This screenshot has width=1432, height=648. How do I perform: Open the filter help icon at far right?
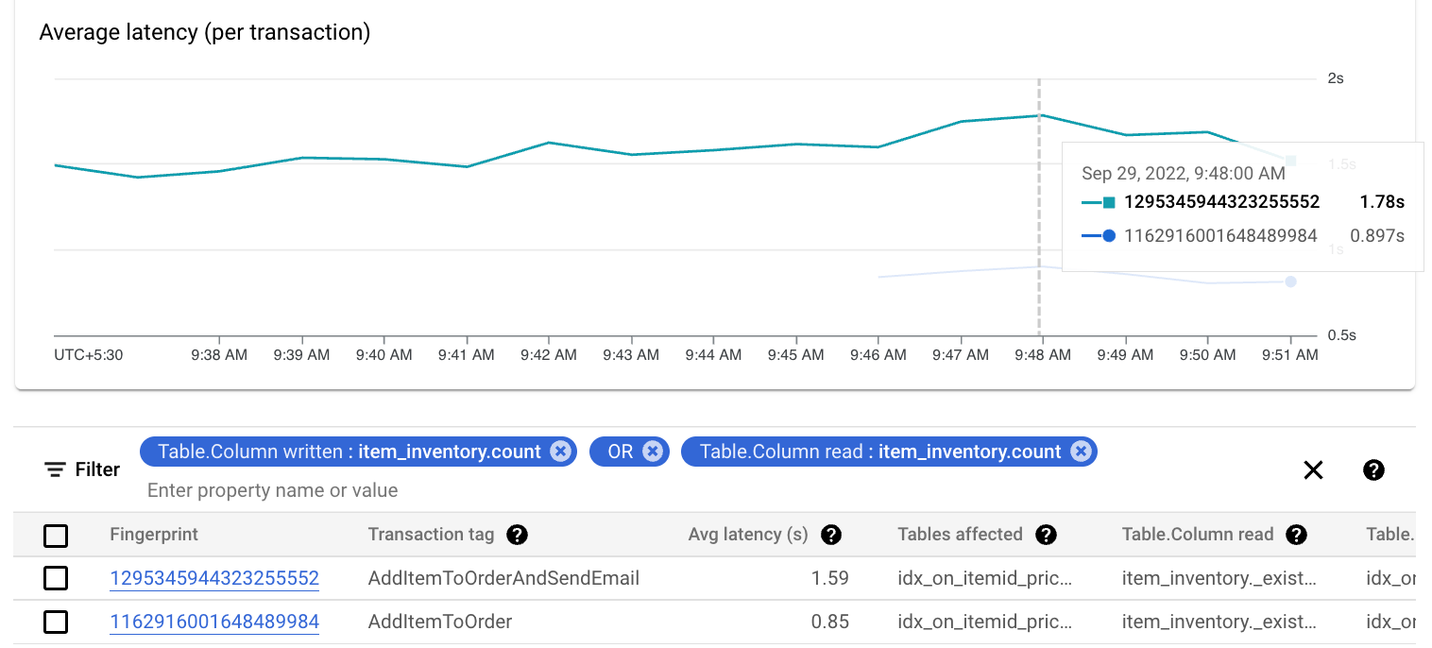click(x=1373, y=469)
